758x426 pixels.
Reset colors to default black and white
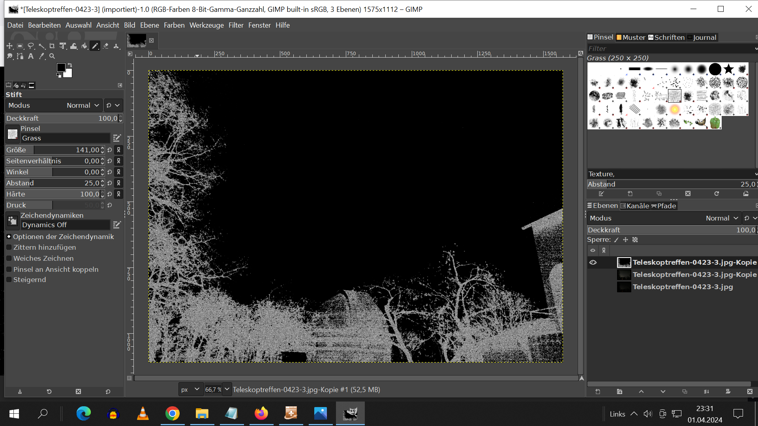pos(59,75)
